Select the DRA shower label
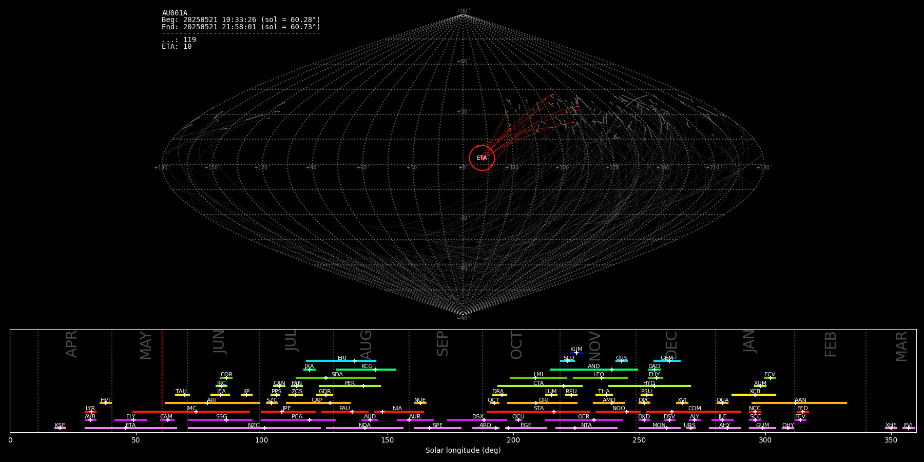 pos(498,392)
